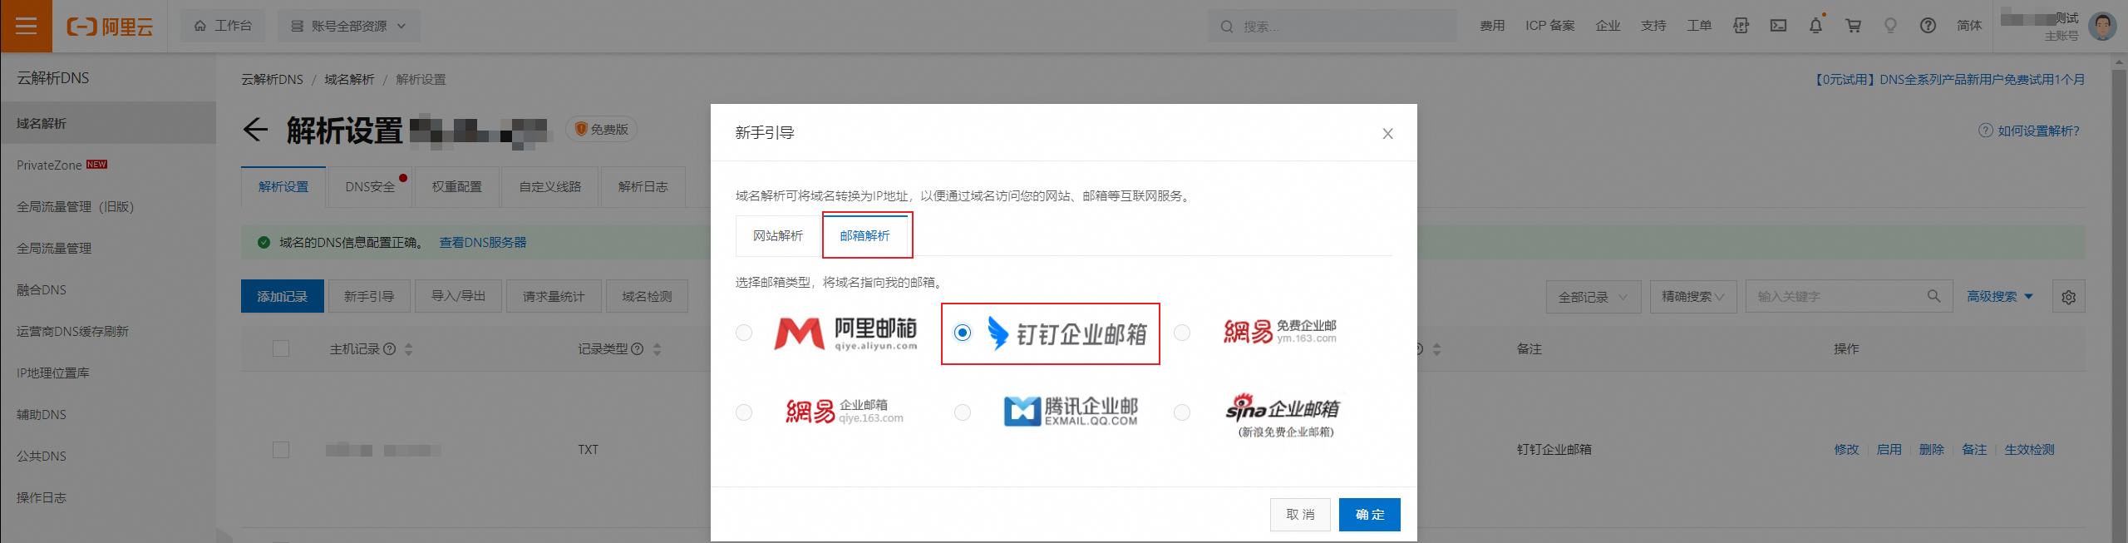2128x543 pixels.
Task: Sort by 主机记录 column arrows
Action: [x=408, y=349]
